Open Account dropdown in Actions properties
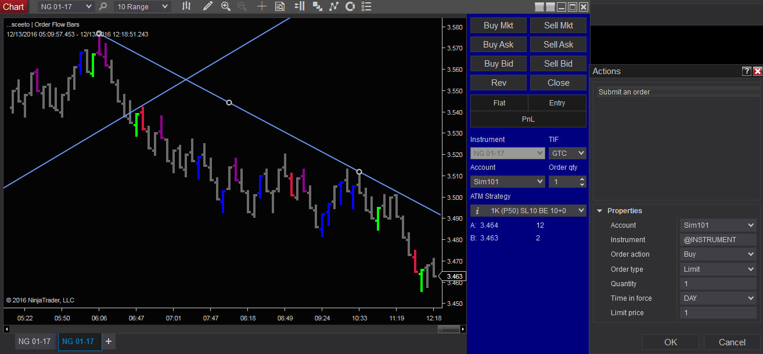Image resolution: width=763 pixels, height=354 pixels. click(718, 225)
